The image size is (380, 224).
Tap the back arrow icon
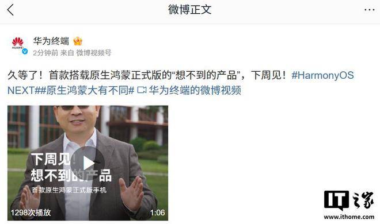10,10
